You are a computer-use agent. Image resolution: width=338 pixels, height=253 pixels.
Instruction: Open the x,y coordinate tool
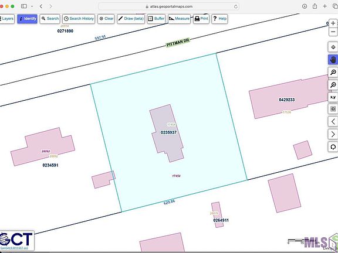(333, 97)
